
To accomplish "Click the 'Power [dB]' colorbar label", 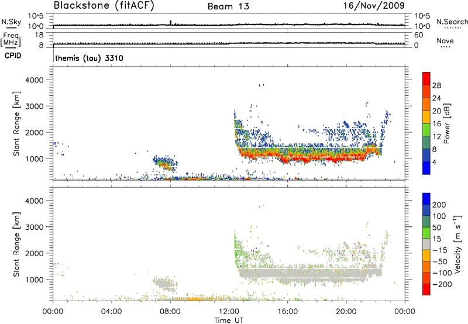I will [x=447, y=123].
